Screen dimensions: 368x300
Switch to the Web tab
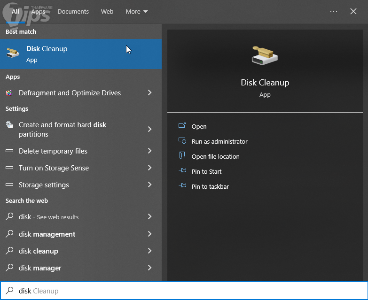107,11
